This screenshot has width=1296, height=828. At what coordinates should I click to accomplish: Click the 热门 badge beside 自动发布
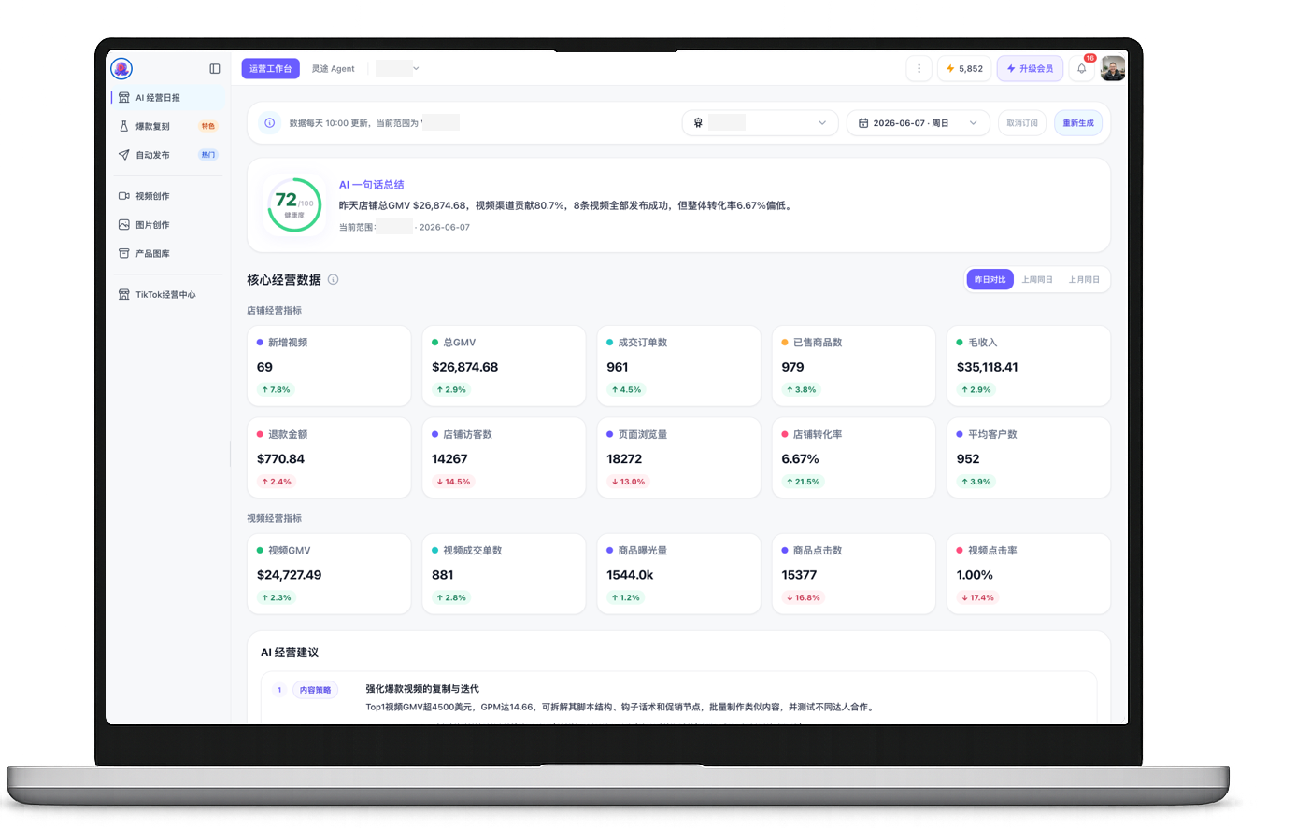[x=208, y=155]
